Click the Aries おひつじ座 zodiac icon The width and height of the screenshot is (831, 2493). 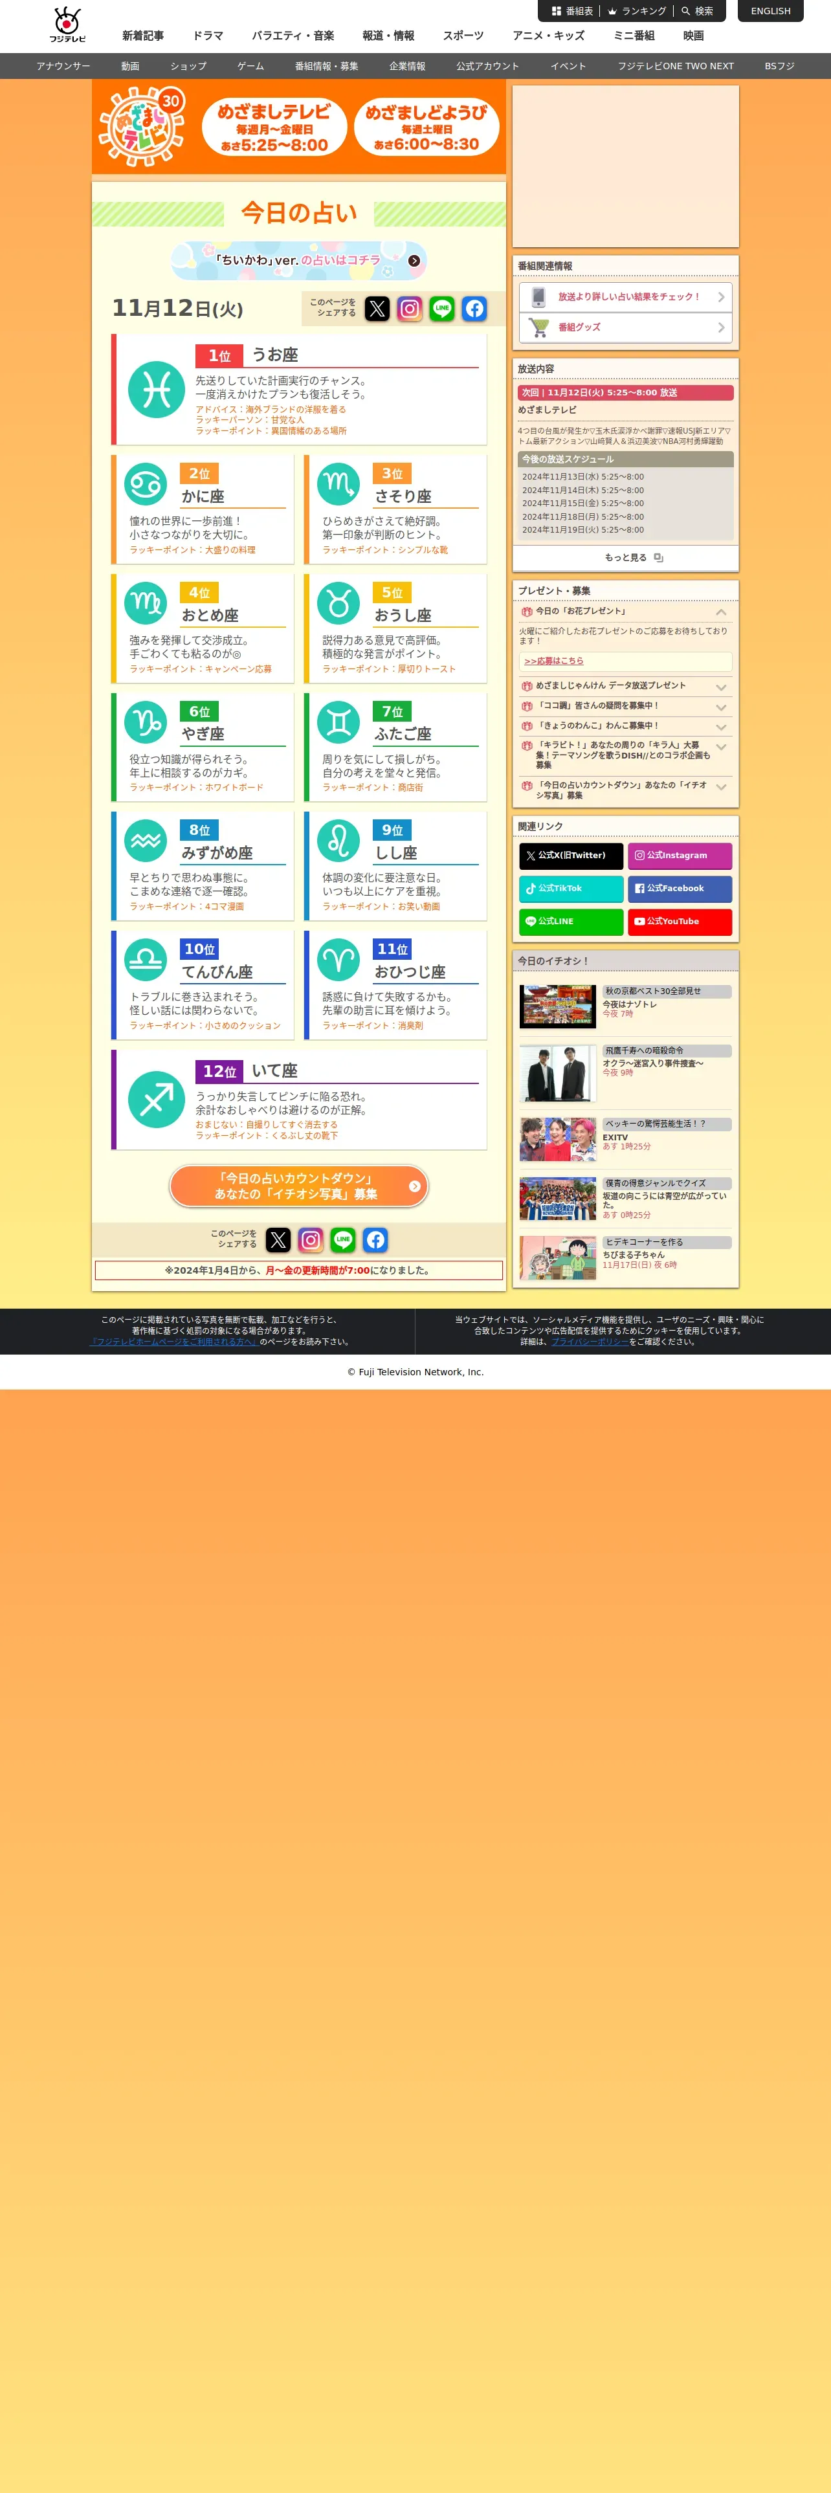[338, 960]
